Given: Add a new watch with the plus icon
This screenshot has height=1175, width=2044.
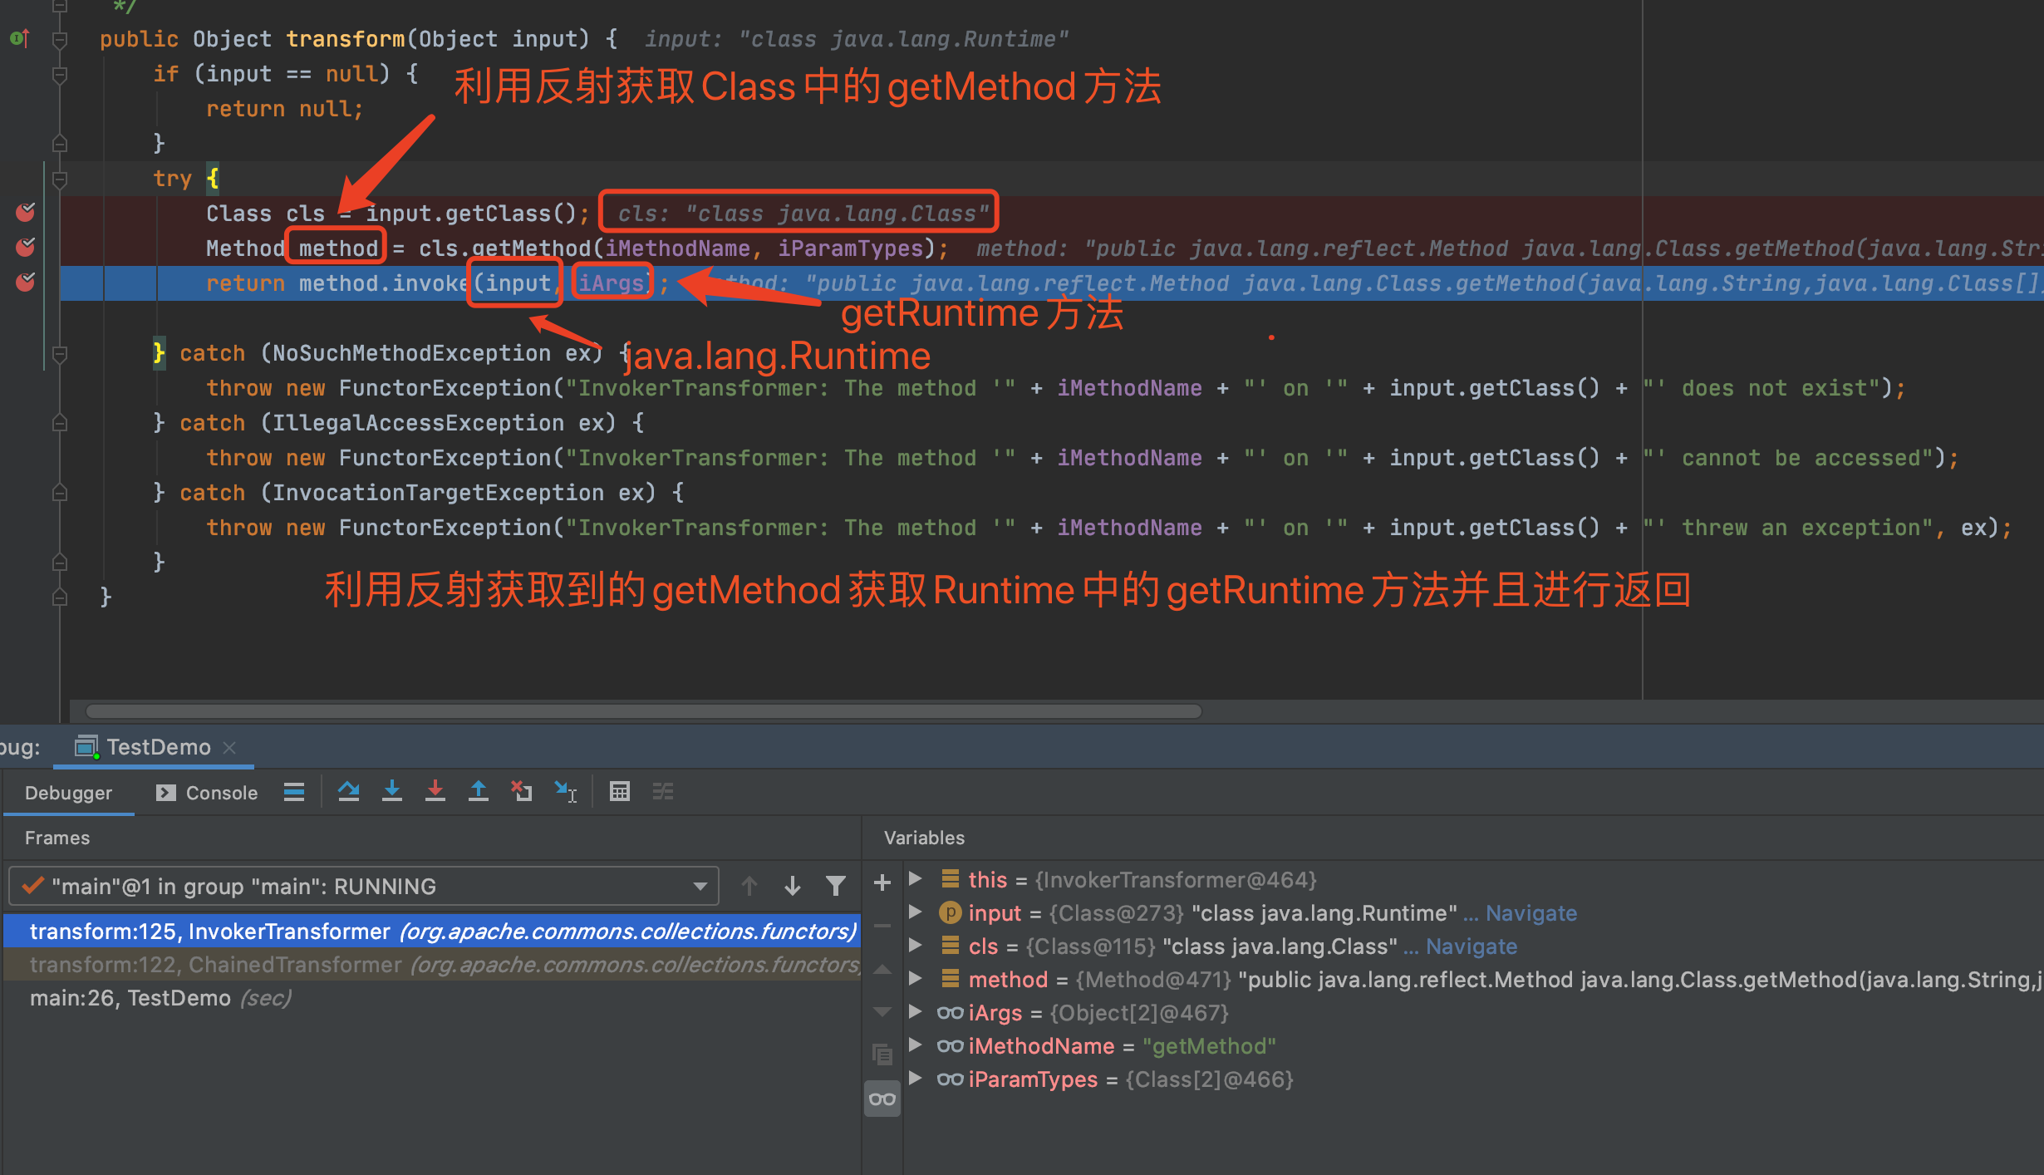Looking at the screenshot, I should coord(882,882).
